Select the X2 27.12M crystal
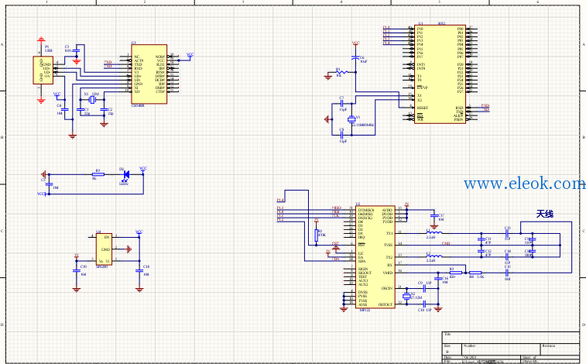 (406, 296)
